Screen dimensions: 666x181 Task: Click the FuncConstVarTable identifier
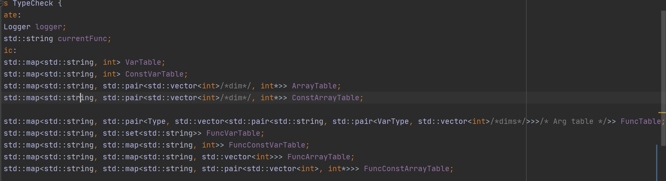[x=267, y=145]
